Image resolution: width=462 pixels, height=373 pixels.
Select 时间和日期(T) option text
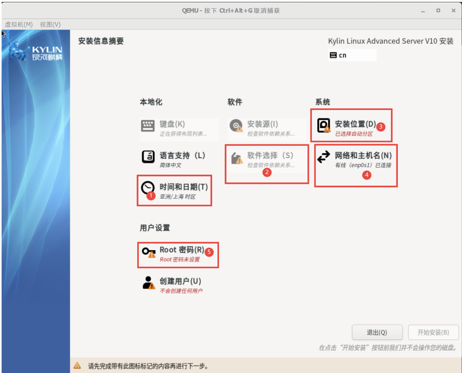pos(184,187)
